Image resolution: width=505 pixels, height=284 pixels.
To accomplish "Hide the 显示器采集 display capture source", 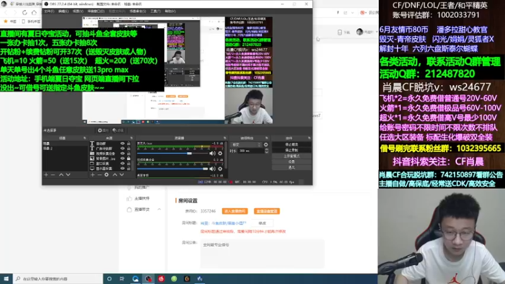I will [122, 169].
